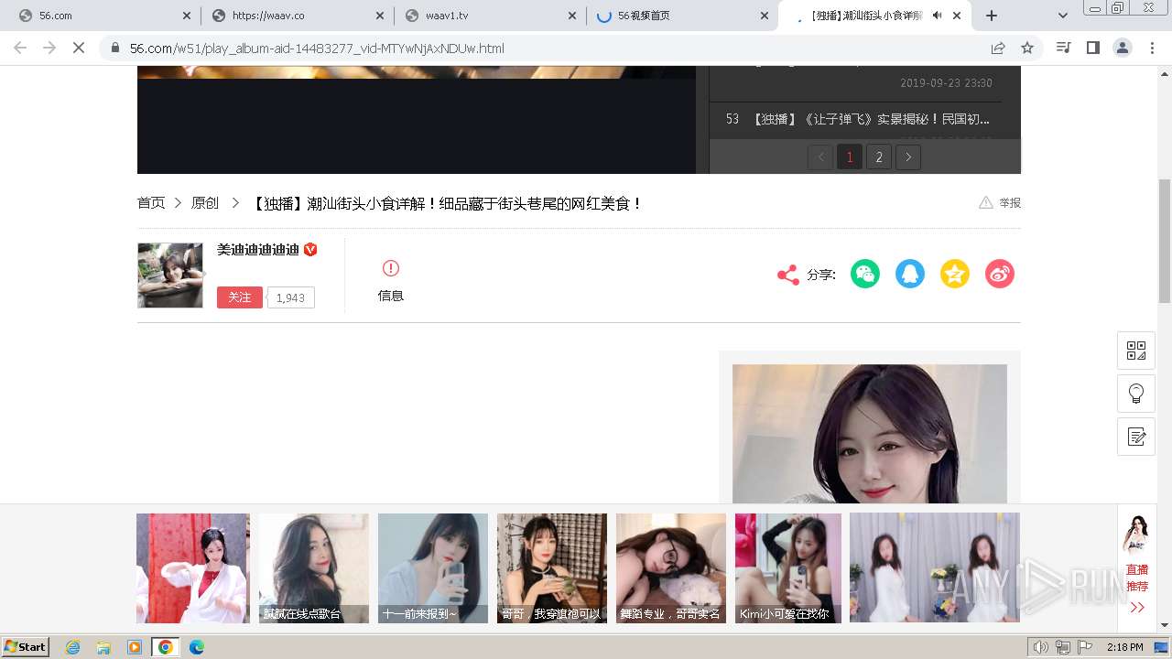Open 腻腻在线点歌台 live thumbnail
Viewport: 1172px width, 659px height.
click(314, 568)
